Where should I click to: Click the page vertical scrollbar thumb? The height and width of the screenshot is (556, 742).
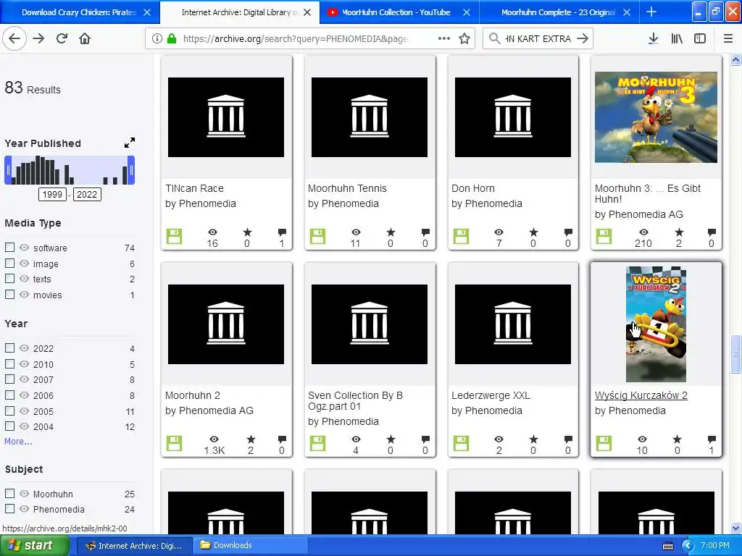click(735, 353)
